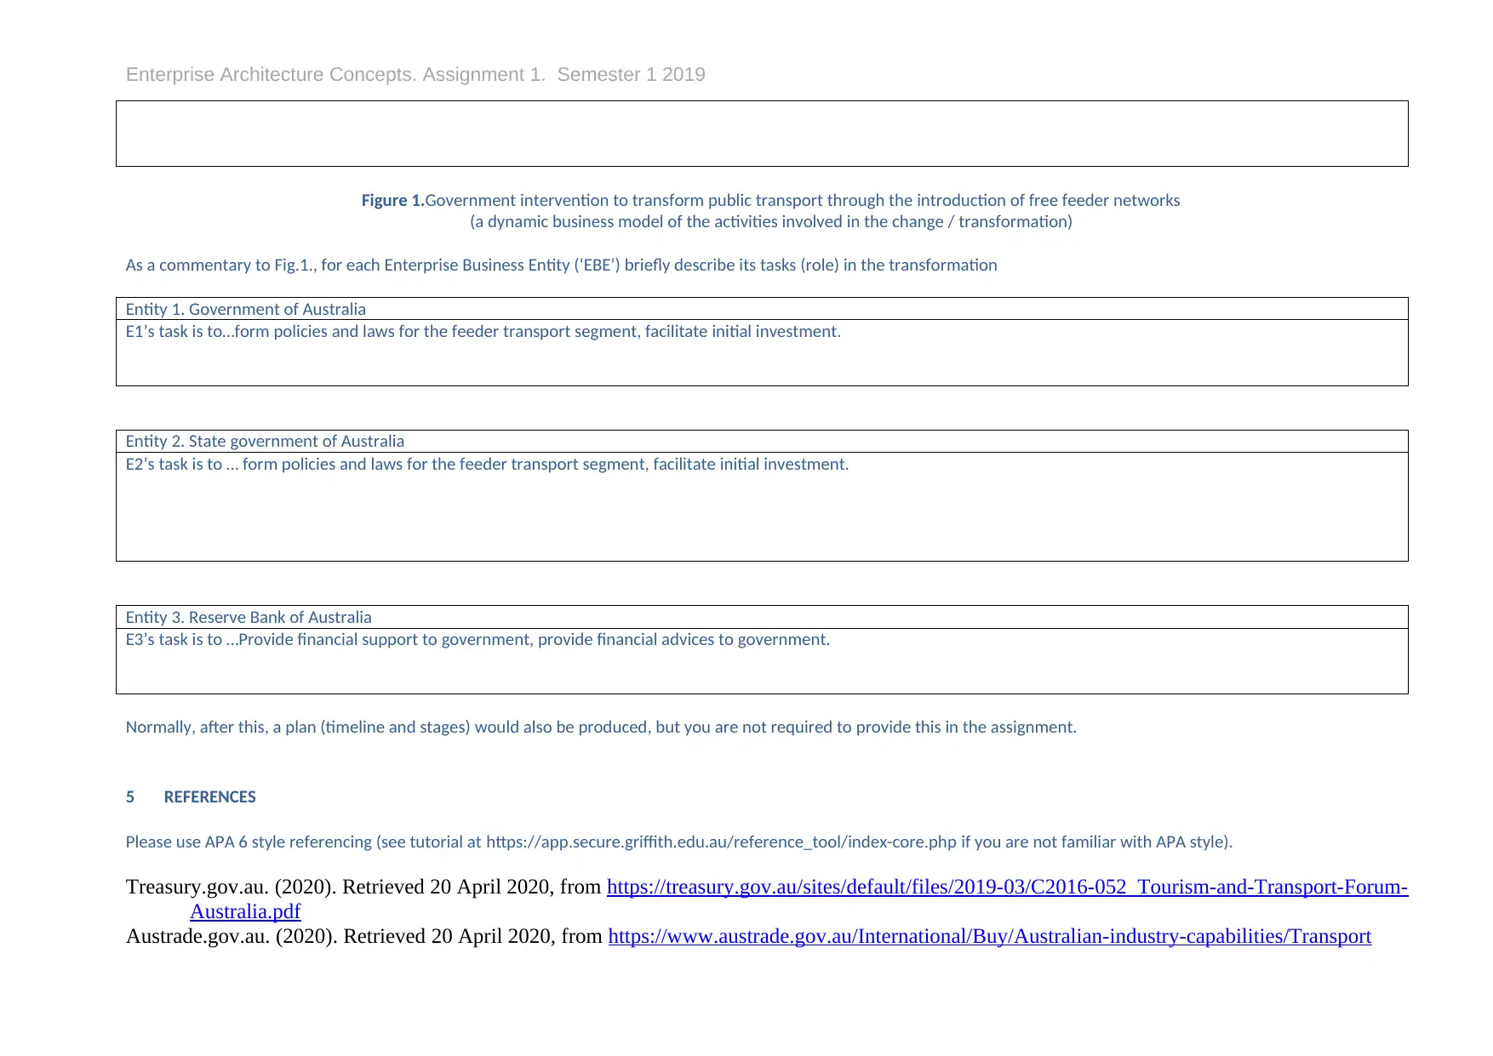Click the 'Entity 2. State government of Australia' row
Viewport: 1493px width, 1056px height.
pyautogui.click(x=762, y=442)
